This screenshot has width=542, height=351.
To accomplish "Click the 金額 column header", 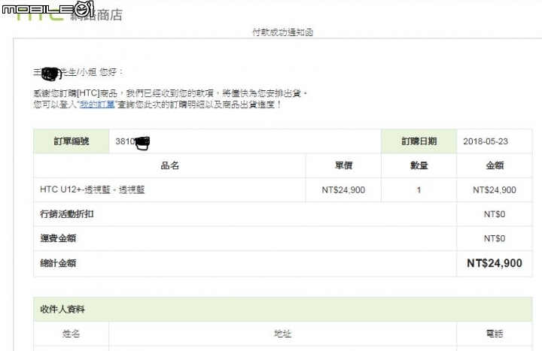I will pyautogui.click(x=495, y=165).
